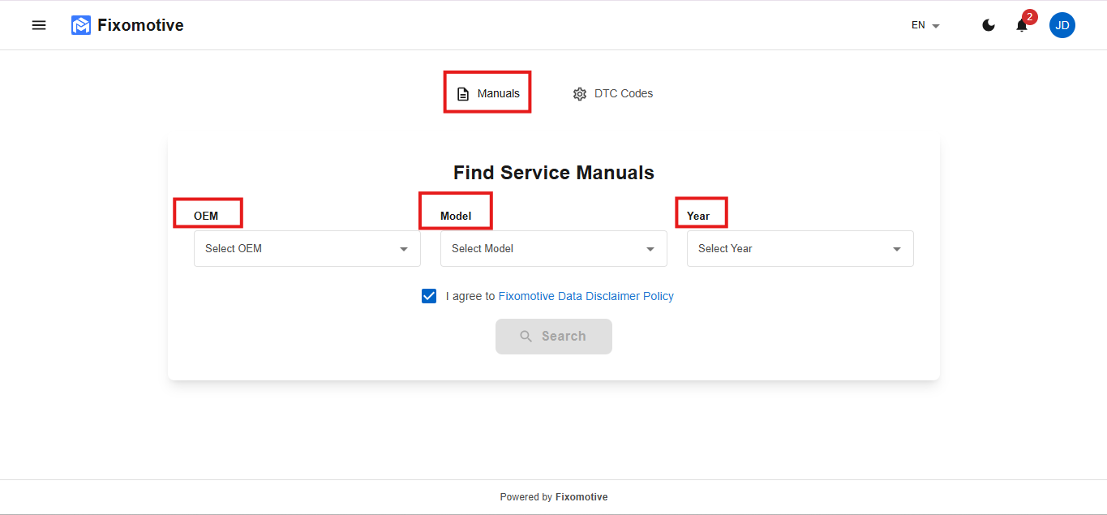1107x515 pixels.
Task: Toggle dark mode with the moon icon
Action: 989,25
